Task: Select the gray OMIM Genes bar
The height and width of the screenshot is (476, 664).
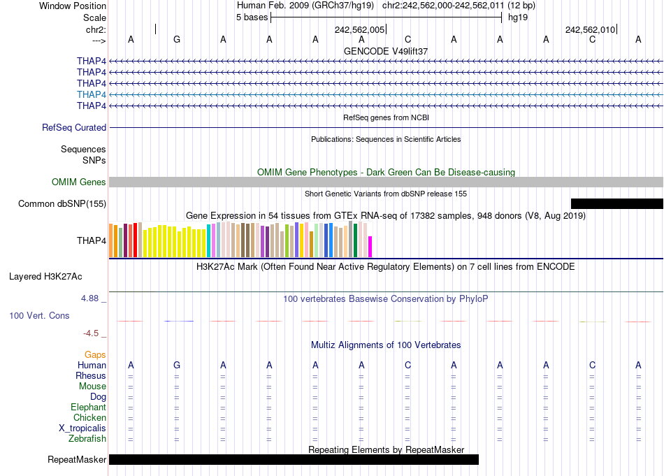Action: coord(386,182)
